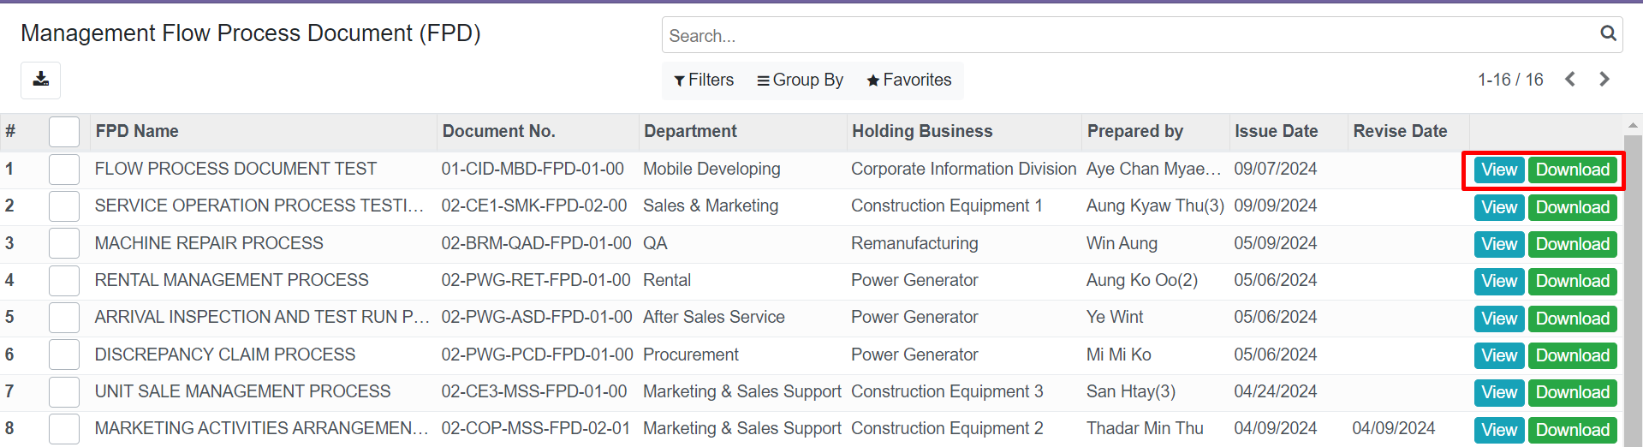View the ARRIVAL INSPECTION record

pos(1499,319)
